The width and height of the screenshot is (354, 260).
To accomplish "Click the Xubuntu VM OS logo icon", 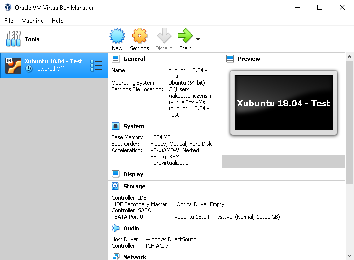I will coord(13,66).
